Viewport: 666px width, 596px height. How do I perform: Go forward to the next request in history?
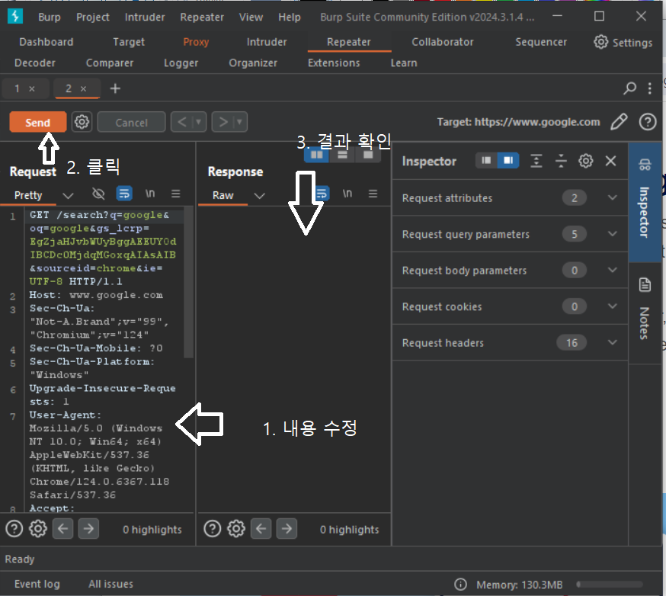click(223, 123)
